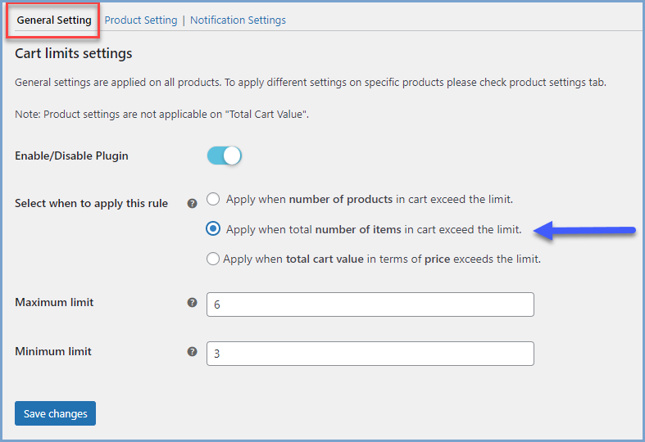Go to the Notification Settings tab

click(238, 20)
